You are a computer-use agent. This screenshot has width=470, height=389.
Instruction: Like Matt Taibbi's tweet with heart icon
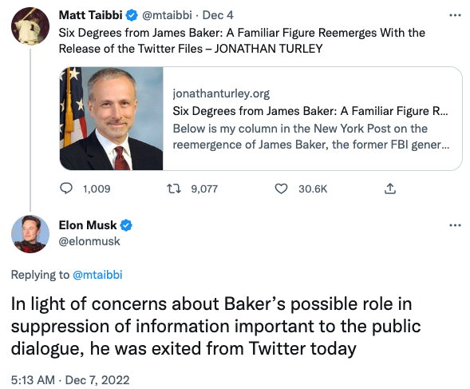click(281, 189)
